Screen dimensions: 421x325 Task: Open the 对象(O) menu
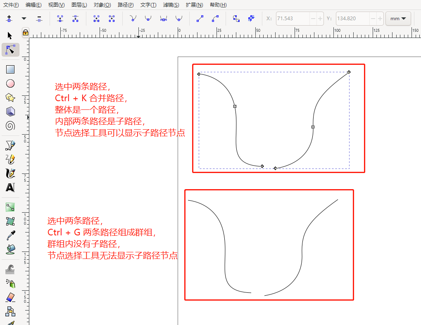click(102, 5)
